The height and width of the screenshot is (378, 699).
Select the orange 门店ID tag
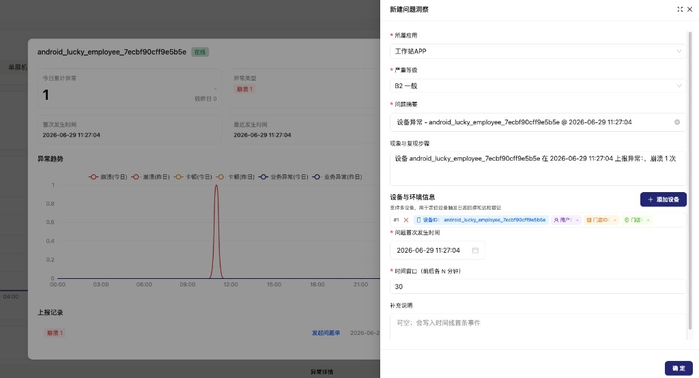601,220
